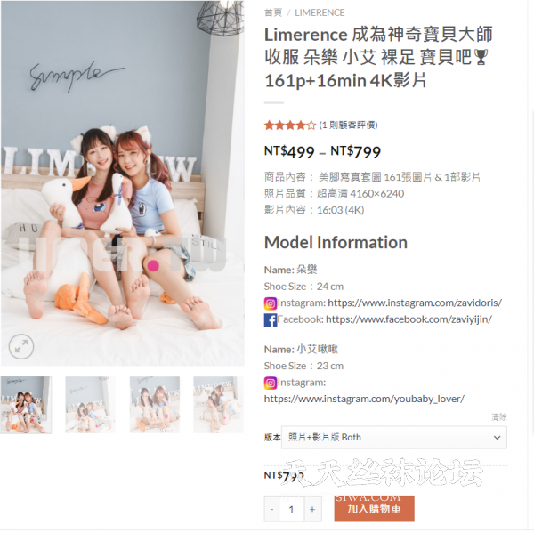Click the quantity input field
Viewport: 534px width, 533px height.
pyautogui.click(x=292, y=510)
